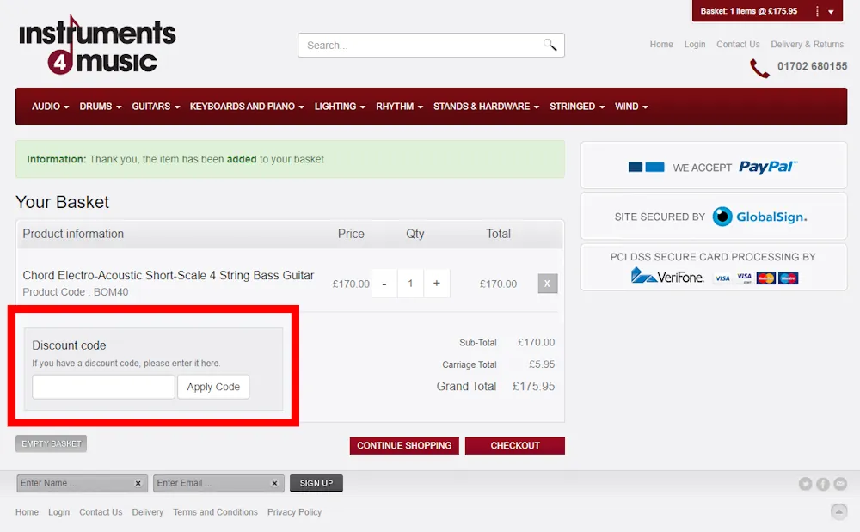This screenshot has width=860, height=532.
Task: Click the Product Code : BOM40 text
Action: click(76, 292)
